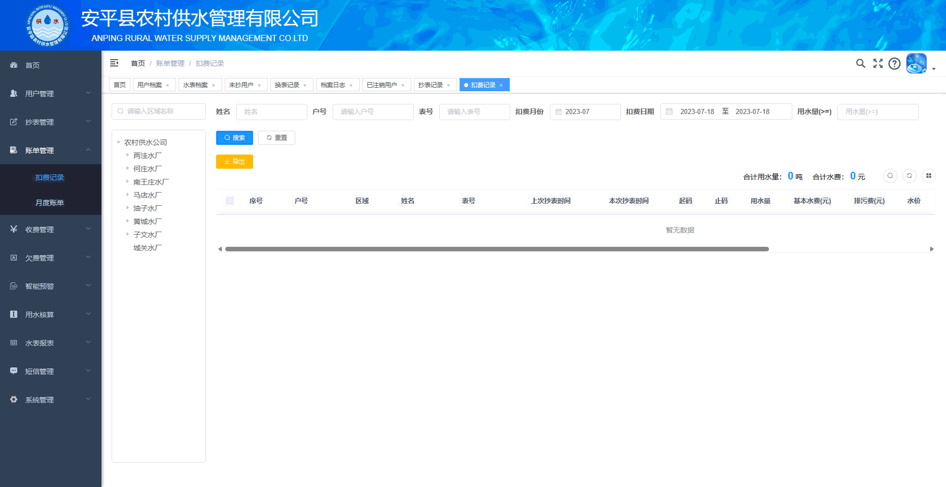Switch to the 水表档案 tab

tap(195, 85)
